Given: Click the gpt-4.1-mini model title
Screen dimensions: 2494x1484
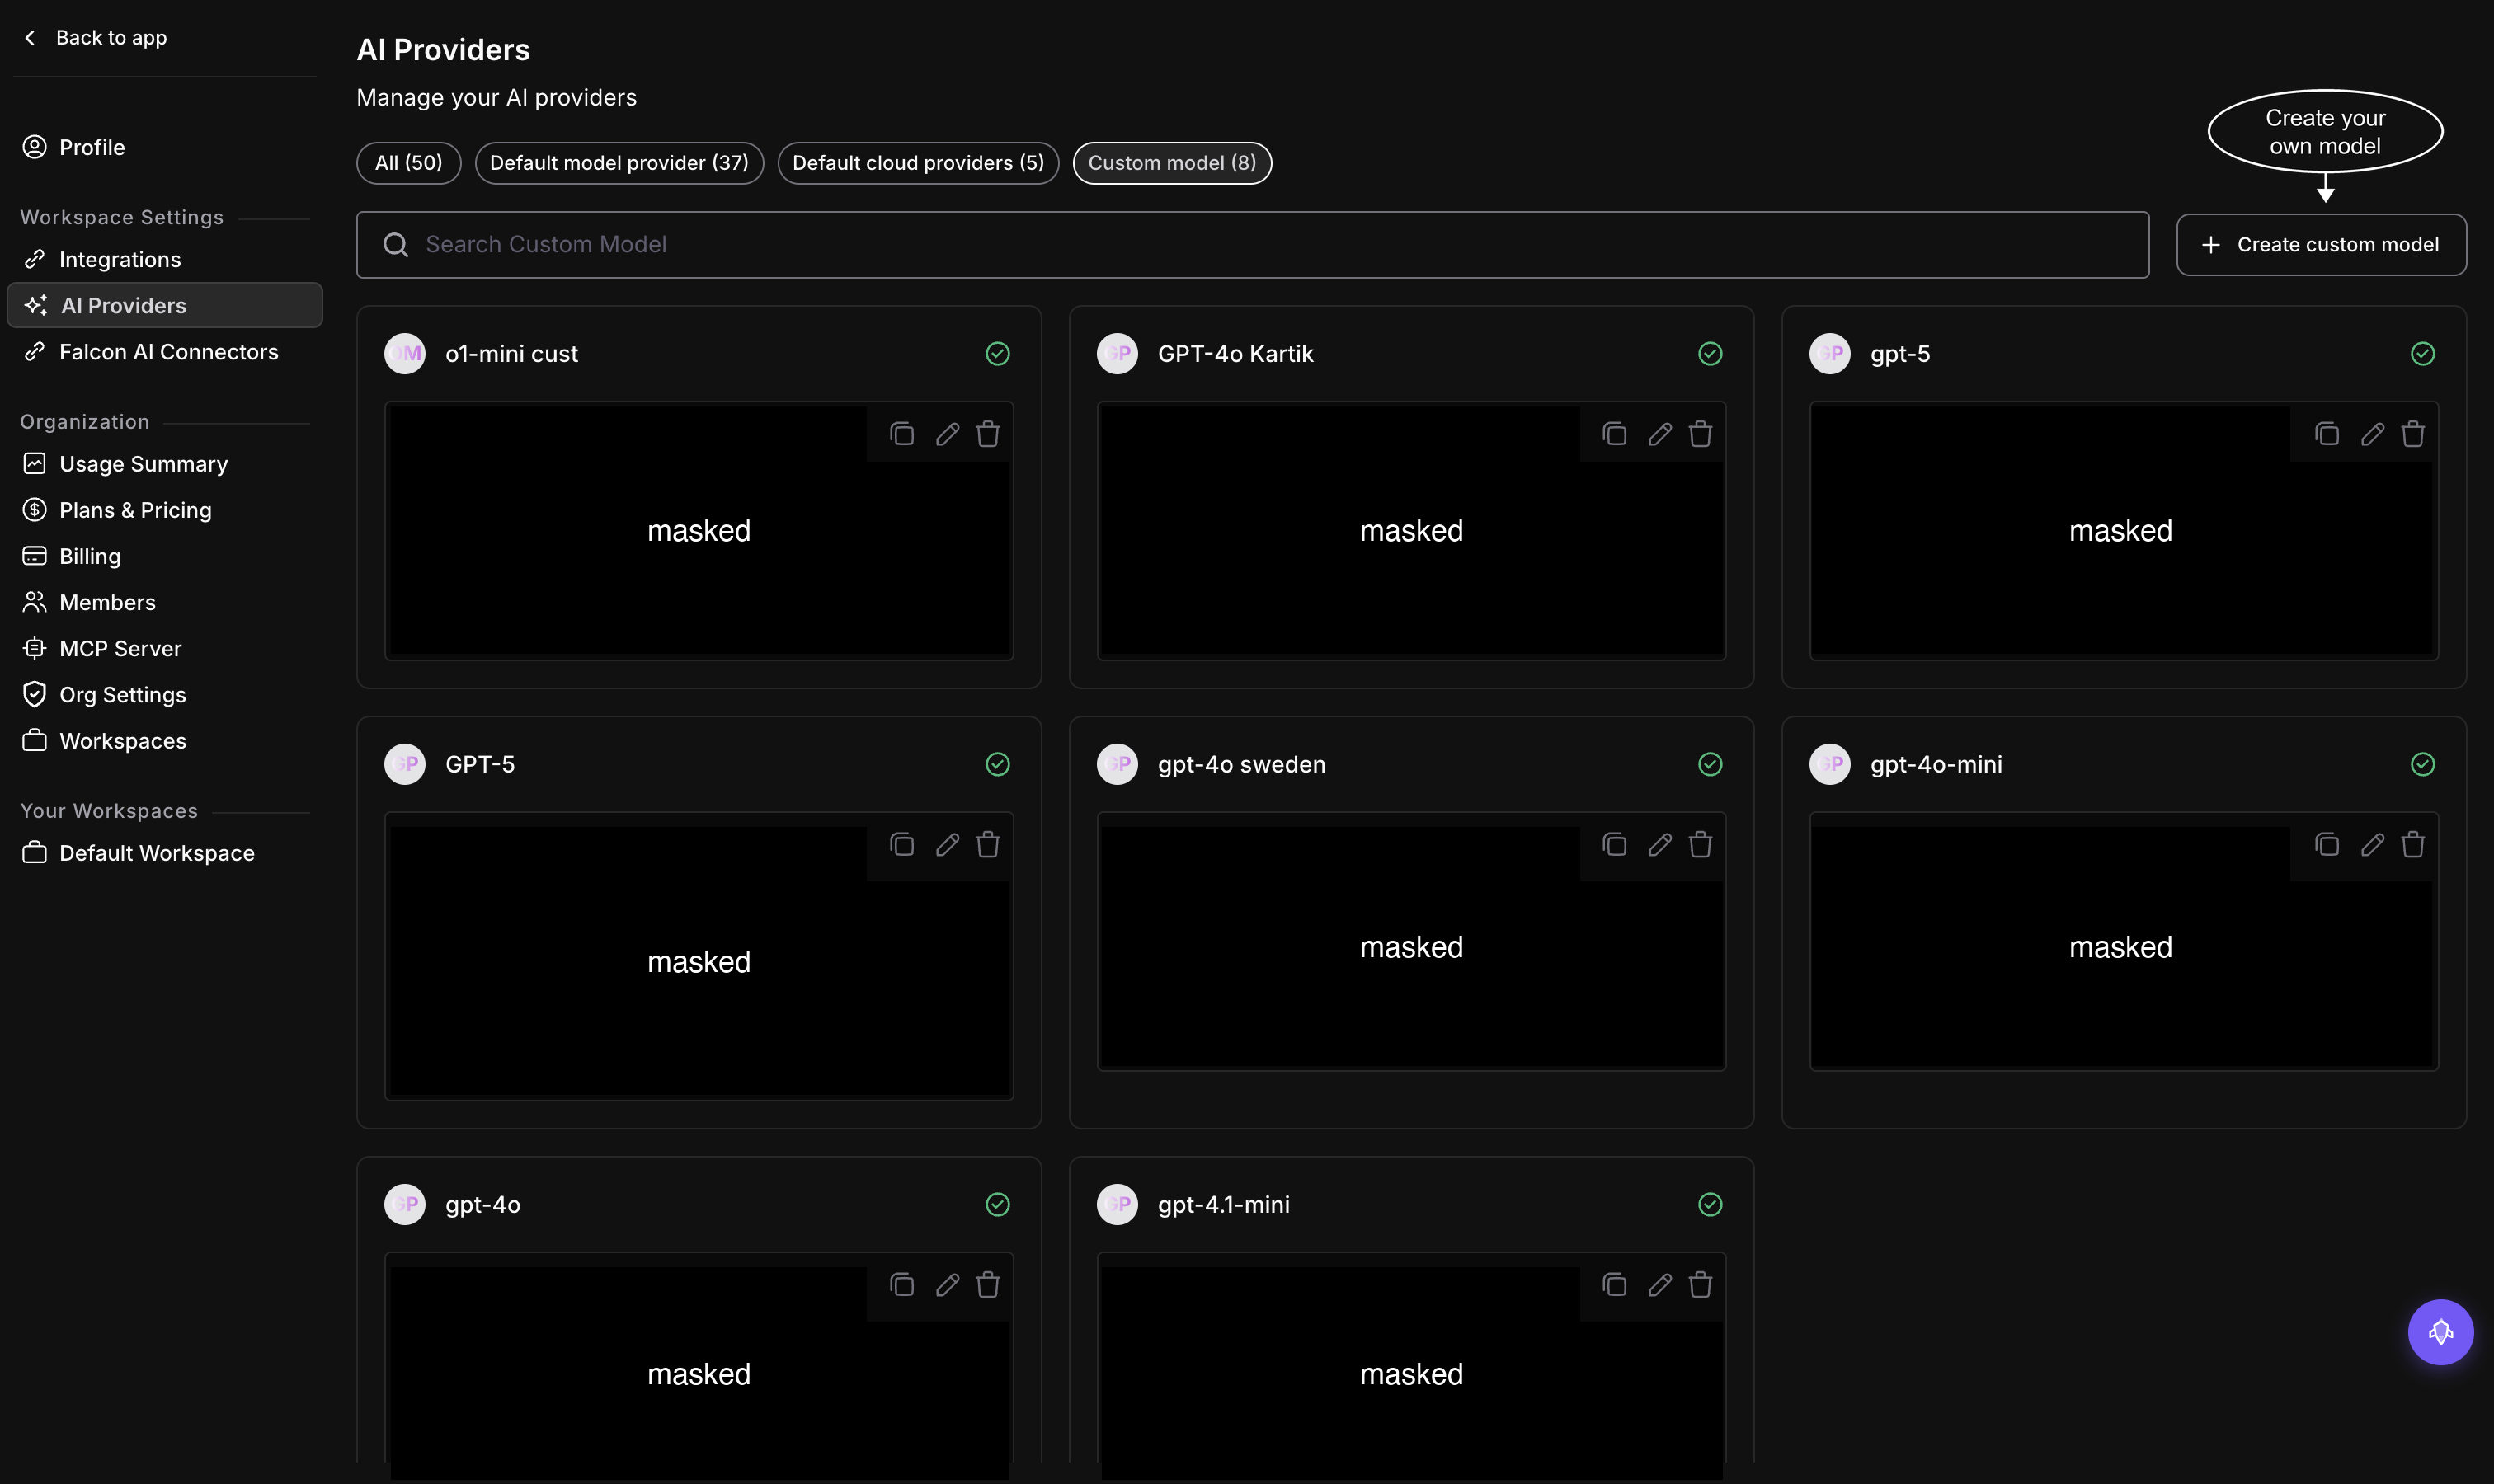Looking at the screenshot, I should click(x=1223, y=1205).
